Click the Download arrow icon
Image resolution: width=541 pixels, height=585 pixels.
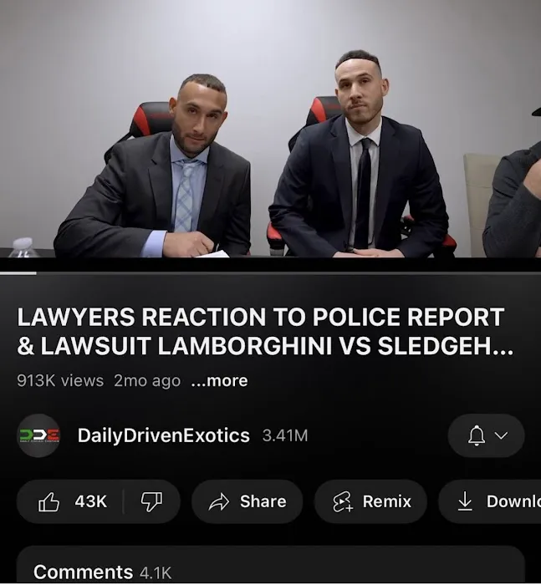[465, 501]
